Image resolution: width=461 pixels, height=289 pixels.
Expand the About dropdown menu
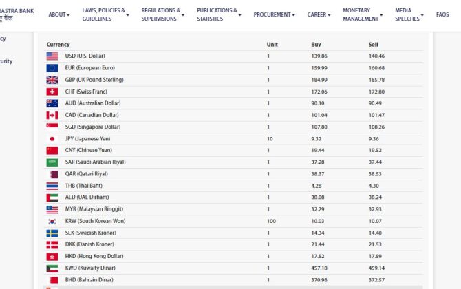[x=59, y=14]
